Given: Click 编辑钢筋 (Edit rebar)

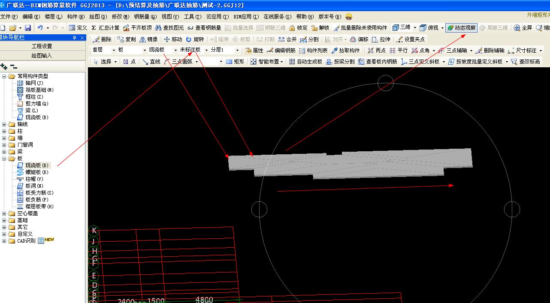Looking at the screenshot, I should (x=281, y=50).
